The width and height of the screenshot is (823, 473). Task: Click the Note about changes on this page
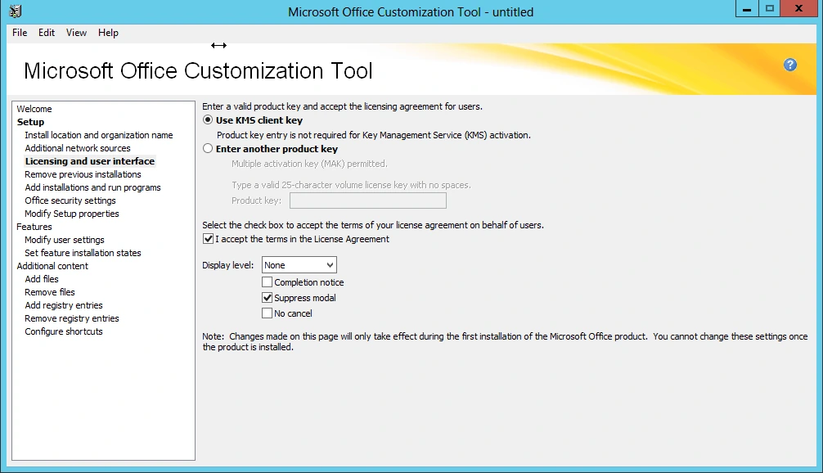click(505, 342)
